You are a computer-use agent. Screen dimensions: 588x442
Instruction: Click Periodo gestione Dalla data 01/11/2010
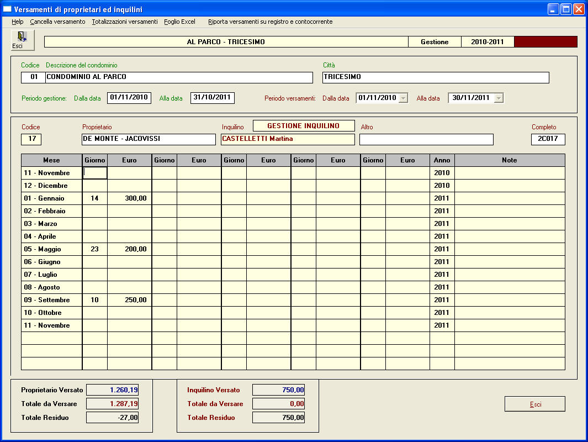click(129, 98)
